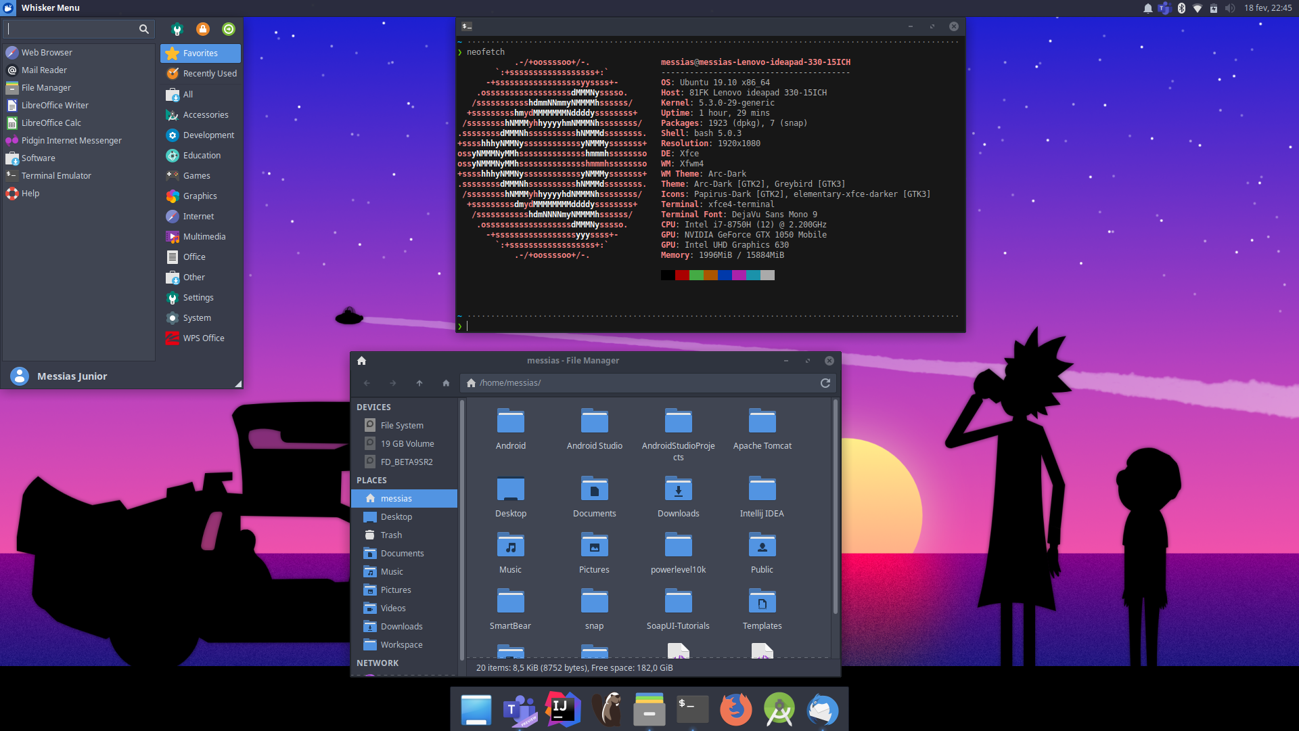Click the /home/messias/ location bar
The width and height of the screenshot is (1299, 731).
coord(648,383)
